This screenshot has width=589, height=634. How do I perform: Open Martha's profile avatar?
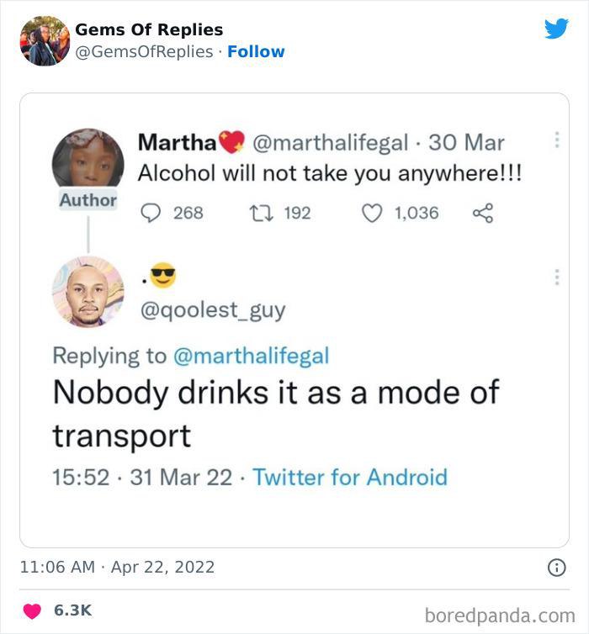click(x=88, y=160)
